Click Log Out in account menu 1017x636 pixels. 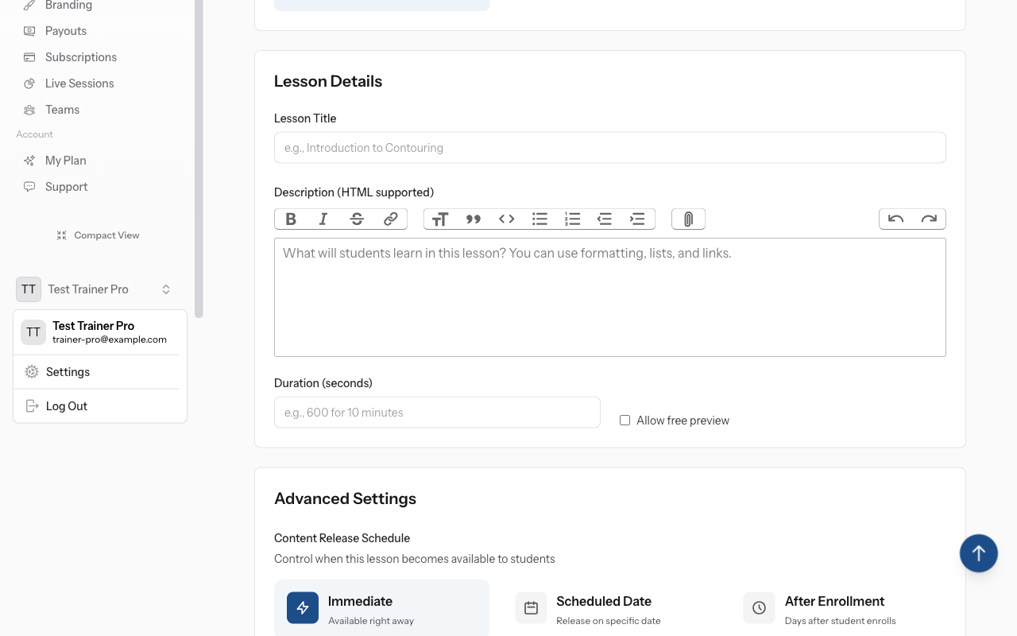coord(67,406)
